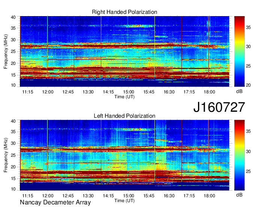Click the 'dB' label under Right Handed color bar
This screenshot has height=207, width=255.
(239, 91)
